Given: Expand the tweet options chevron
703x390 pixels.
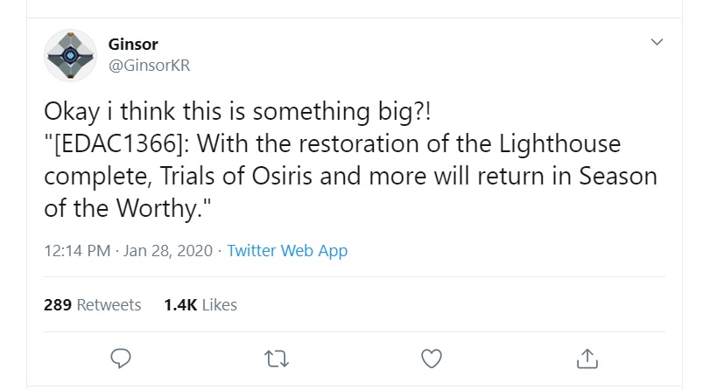Looking at the screenshot, I should (657, 42).
